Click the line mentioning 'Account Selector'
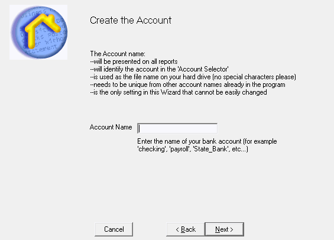This screenshot has width=334, height=240. point(160,69)
